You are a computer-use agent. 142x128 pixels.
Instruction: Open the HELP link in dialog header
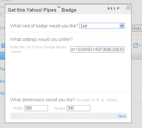click(114, 9)
